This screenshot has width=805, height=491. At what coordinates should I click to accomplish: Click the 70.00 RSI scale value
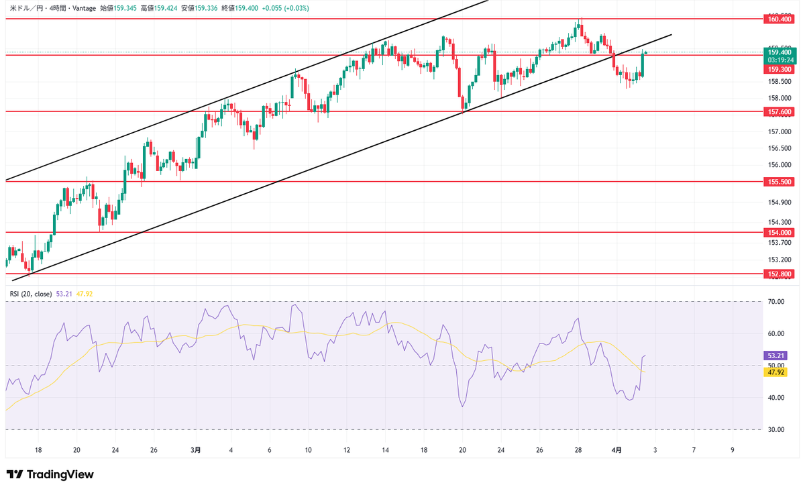(x=777, y=302)
